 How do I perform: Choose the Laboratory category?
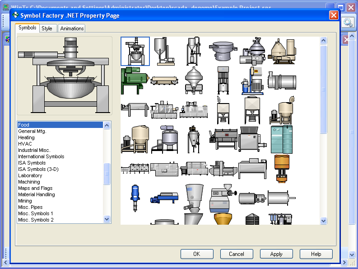(30, 175)
